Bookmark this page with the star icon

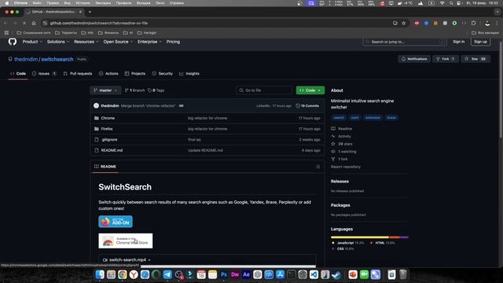pyautogui.click(x=404, y=23)
